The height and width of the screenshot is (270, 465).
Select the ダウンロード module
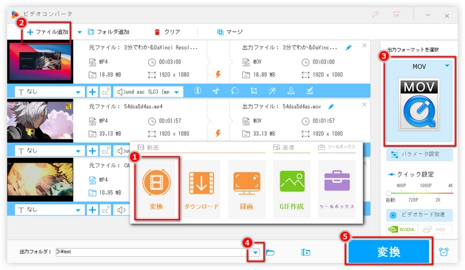201,188
